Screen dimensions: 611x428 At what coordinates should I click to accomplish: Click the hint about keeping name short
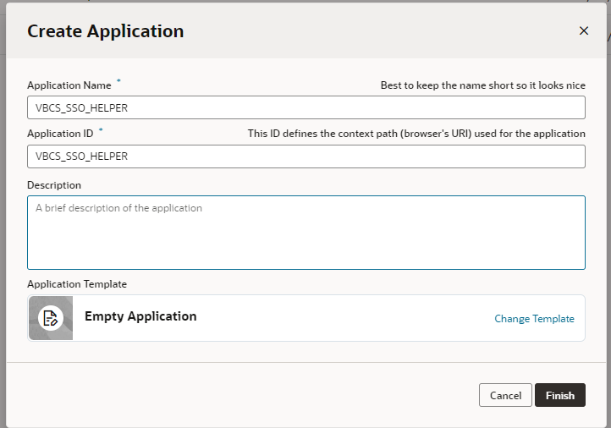[x=482, y=85]
